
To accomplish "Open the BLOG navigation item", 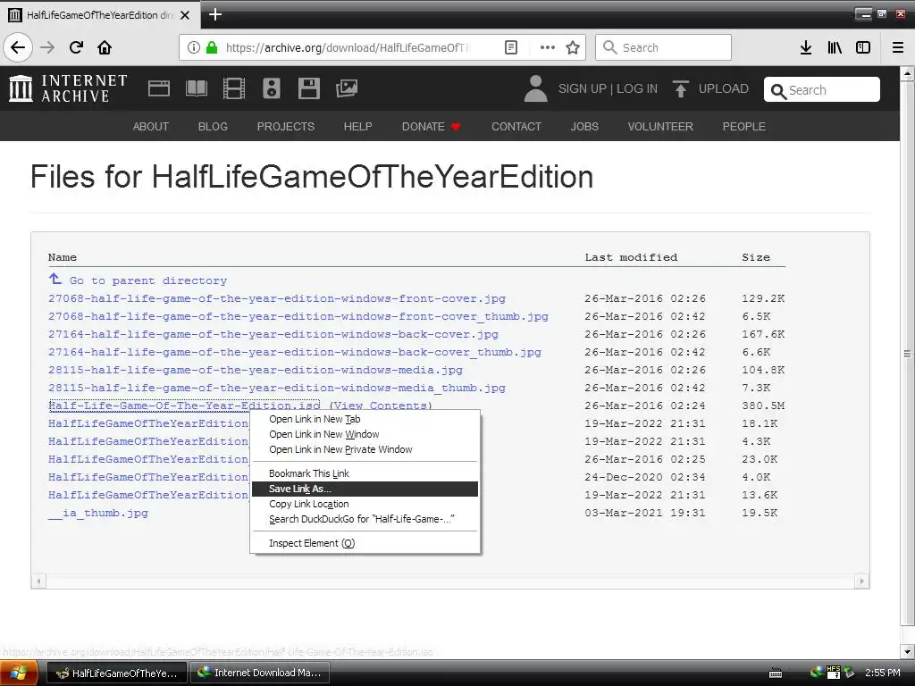I will pyautogui.click(x=213, y=127).
